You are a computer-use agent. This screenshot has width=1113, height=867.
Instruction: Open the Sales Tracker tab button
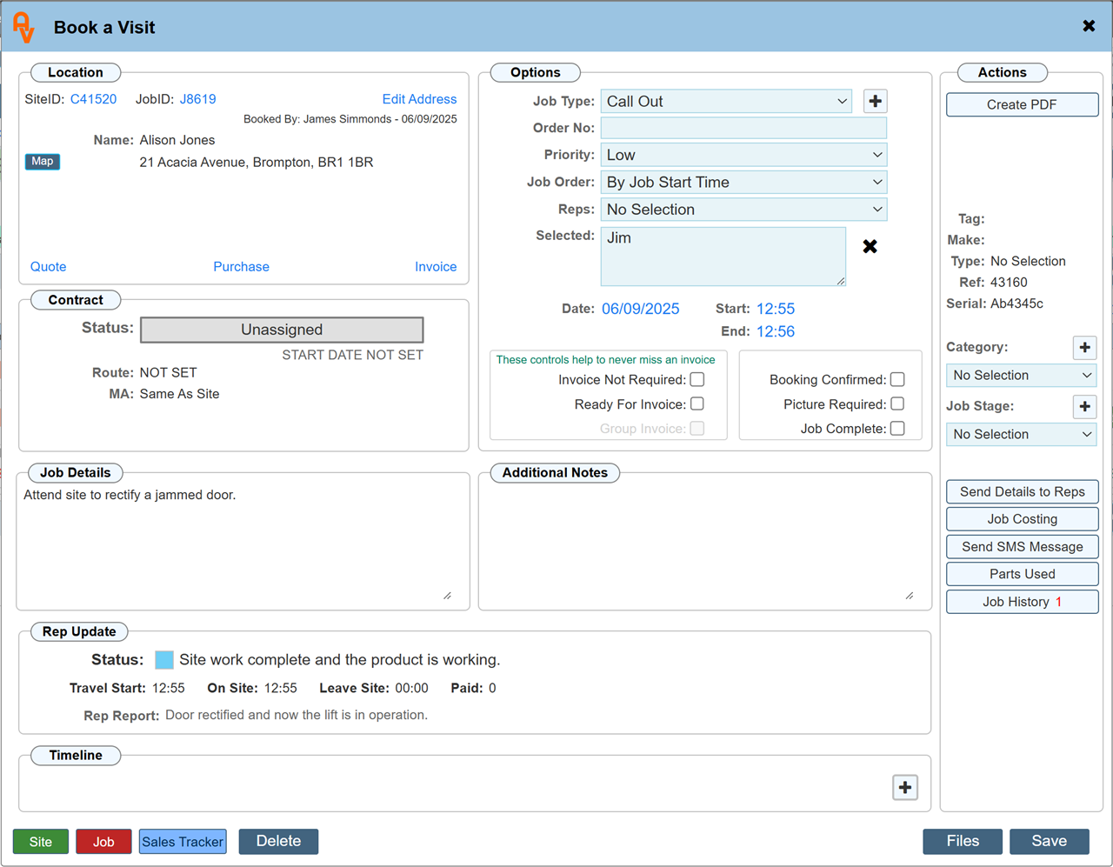point(183,842)
